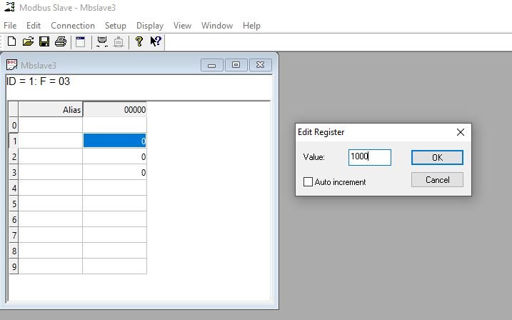
Task: Click the slave definition window icon
Action: pos(80,42)
